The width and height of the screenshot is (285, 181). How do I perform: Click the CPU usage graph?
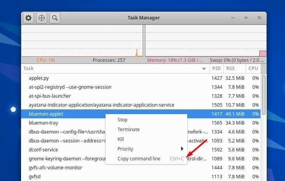(82, 41)
